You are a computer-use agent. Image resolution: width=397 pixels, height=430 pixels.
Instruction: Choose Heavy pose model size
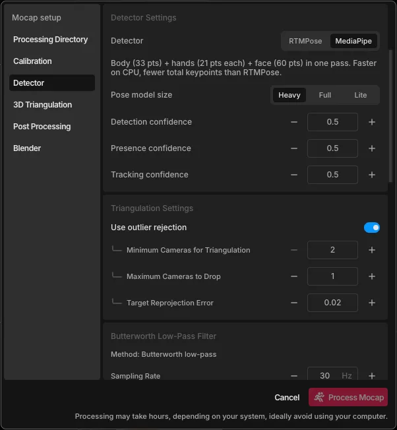tap(290, 95)
